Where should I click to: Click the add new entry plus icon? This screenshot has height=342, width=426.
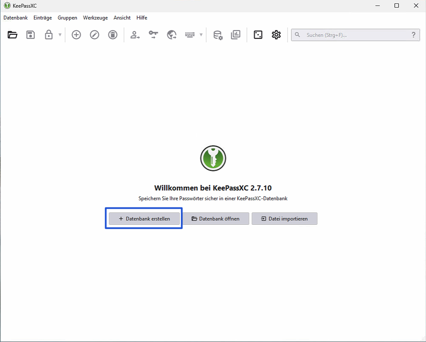point(76,35)
